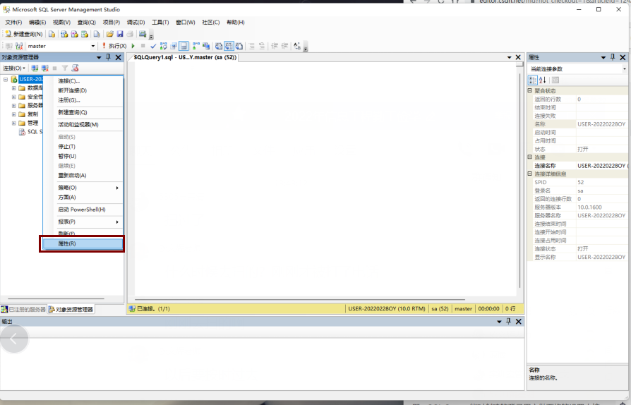The height and width of the screenshot is (405, 631).
Task: Select the SQLQuery1.sql document tab
Action: click(x=185, y=57)
